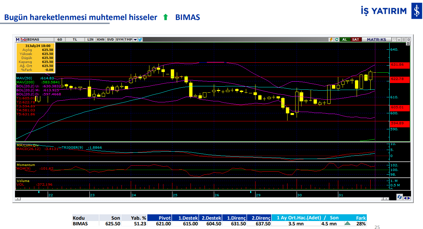
Task: Toggle the LIN chart line mode
Action: [x=90, y=39]
